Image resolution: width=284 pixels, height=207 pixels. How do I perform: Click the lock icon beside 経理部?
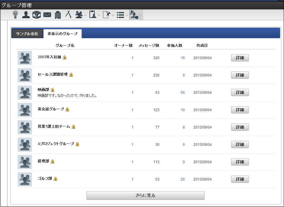pos(53,161)
